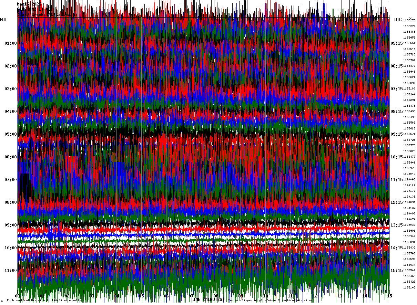
Task: Select the 15:15 UTC time label
Action: pyautogui.click(x=397, y=271)
